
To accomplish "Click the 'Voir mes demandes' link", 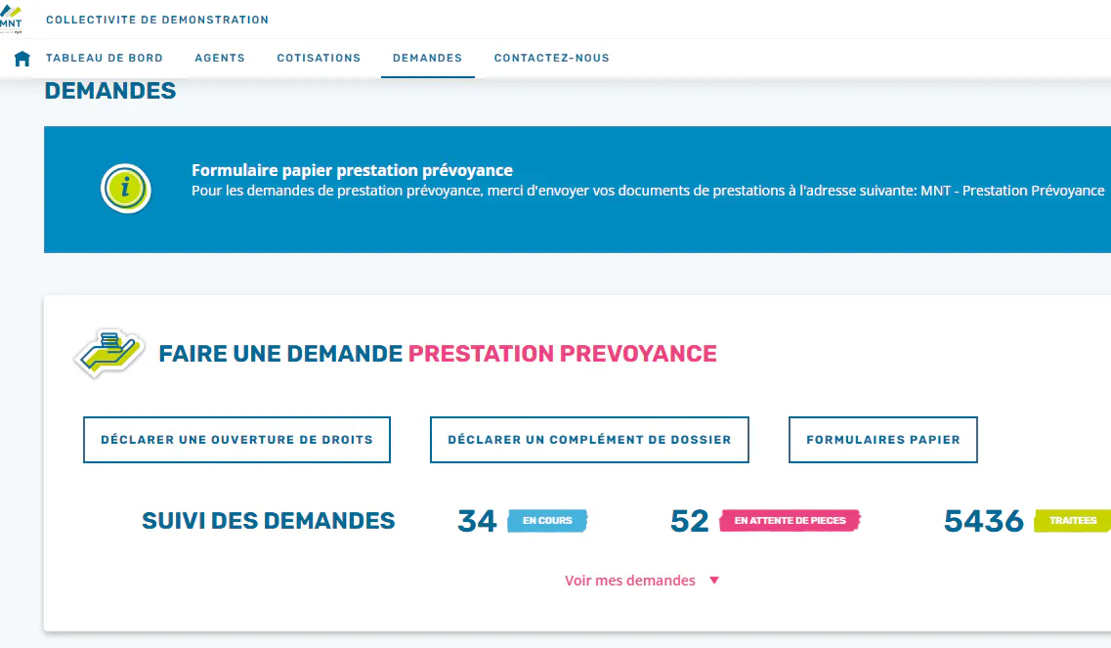I will [629, 580].
